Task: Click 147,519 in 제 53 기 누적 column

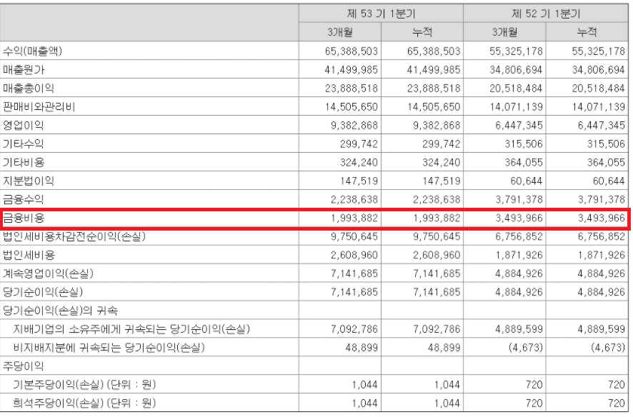Action: coord(442,181)
